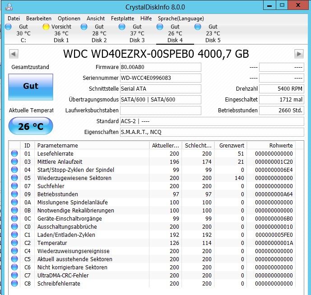Image resolution: width=311 pixels, height=295 pixels.
Task: Click the Standard field ACS-2
Action: (x=212, y=121)
